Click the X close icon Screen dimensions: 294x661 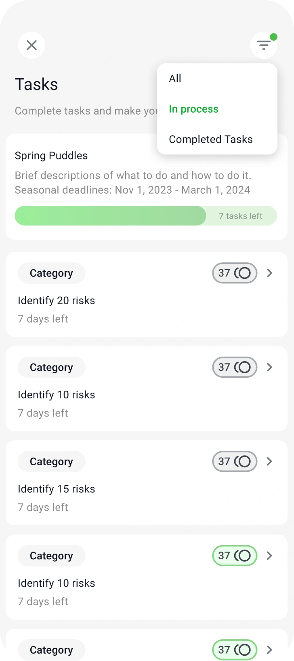tap(31, 45)
